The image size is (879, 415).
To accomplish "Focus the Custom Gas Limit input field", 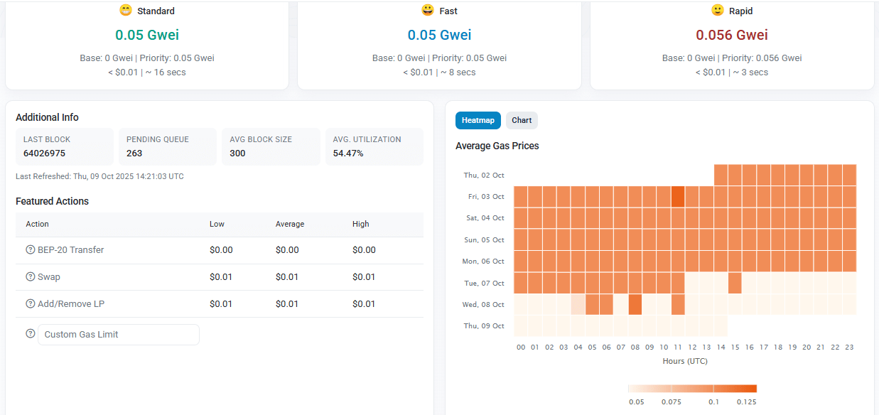I will click(119, 335).
